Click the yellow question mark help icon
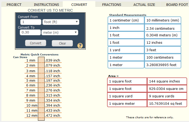This screenshot has width=189, height=122. click(x=80, y=46)
